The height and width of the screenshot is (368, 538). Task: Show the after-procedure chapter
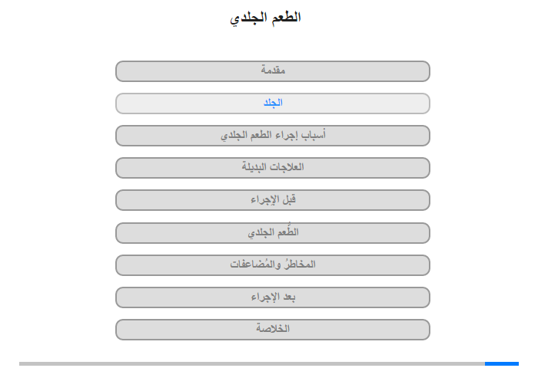pyautogui.click(x=273, y=297)
